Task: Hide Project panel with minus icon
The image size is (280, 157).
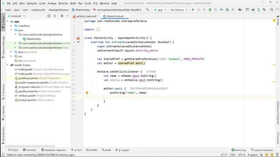Action: tap(67, 16)
